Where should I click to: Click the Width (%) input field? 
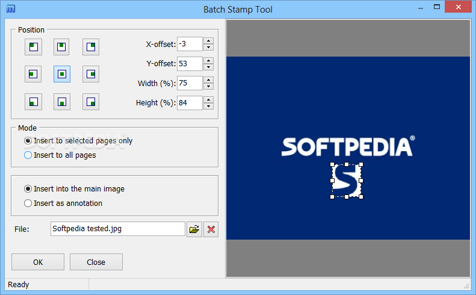(190, 83)
